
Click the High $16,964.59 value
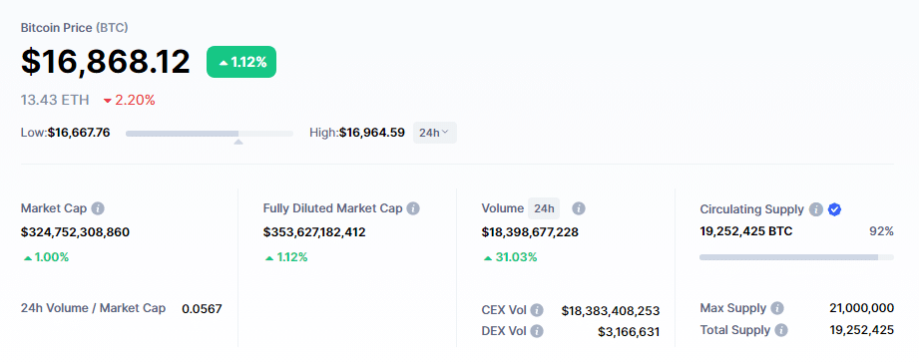point(371,133)
